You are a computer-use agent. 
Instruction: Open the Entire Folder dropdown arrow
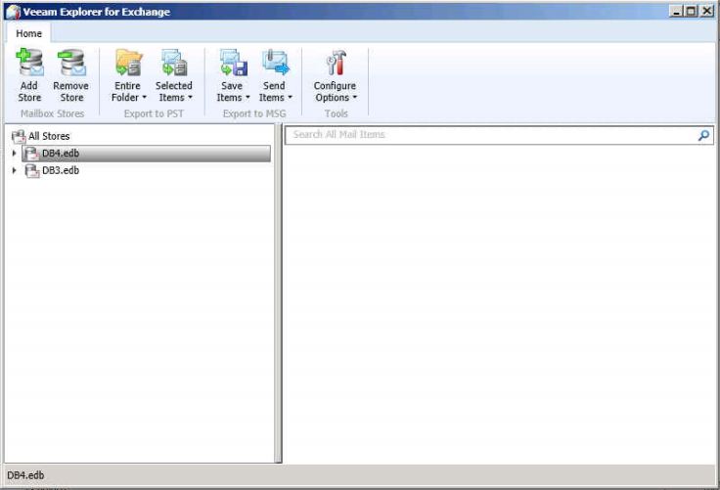coord(144,98)
